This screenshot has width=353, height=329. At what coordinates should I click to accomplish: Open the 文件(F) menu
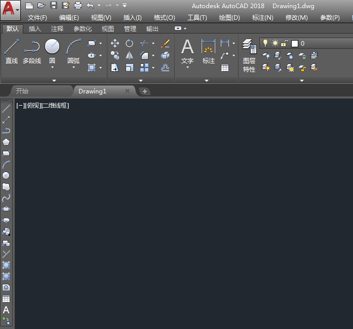pos(37,18)
